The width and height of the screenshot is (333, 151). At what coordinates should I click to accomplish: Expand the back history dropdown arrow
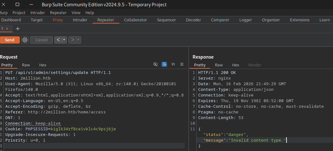[x=64, y=40]
